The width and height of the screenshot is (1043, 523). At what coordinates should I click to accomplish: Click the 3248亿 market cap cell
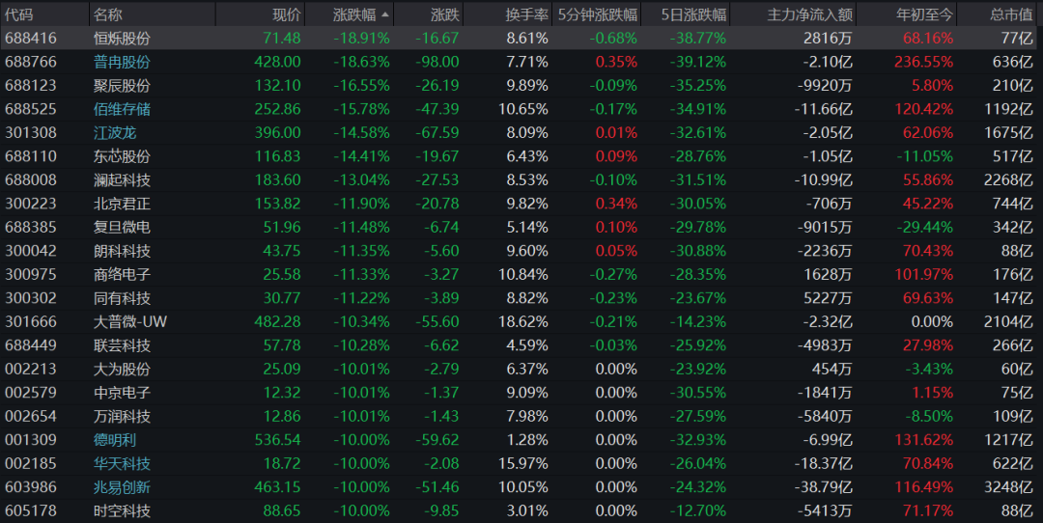click(x=1008, y=487)
